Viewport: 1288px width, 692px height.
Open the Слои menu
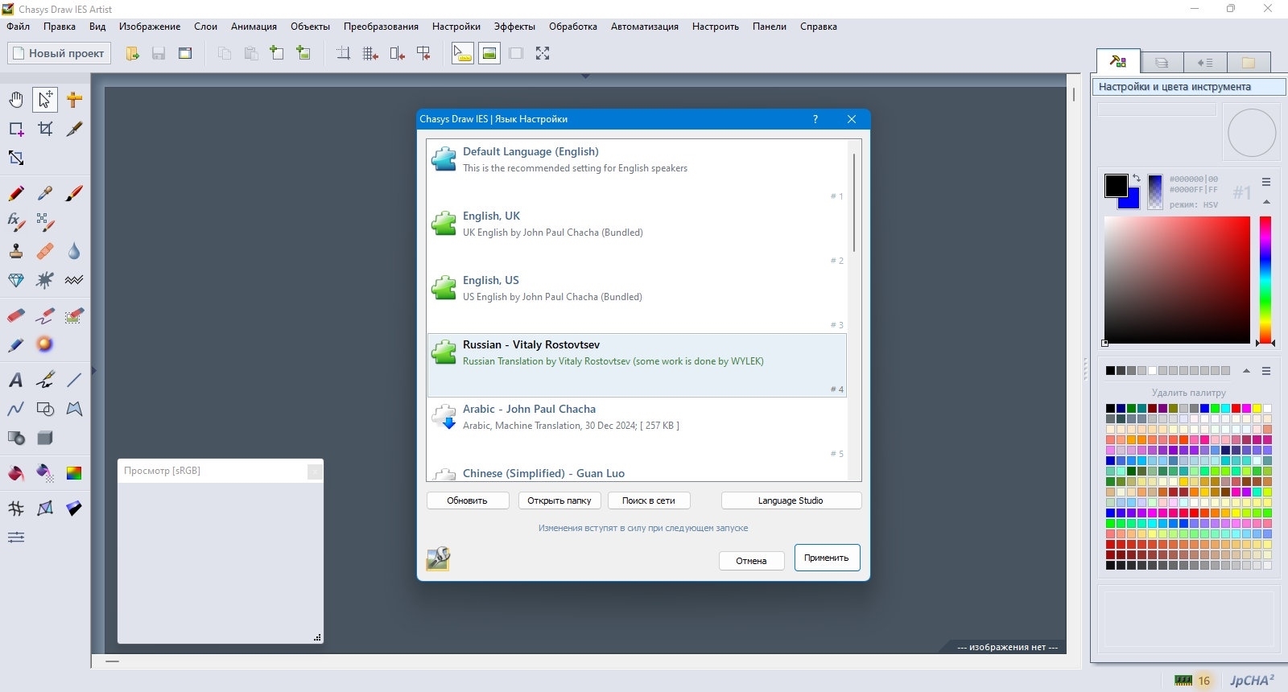point(205,27)
